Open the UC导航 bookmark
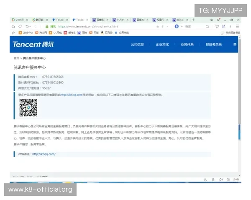The width and height of the screenshot is (251, 200). [55, 32]
